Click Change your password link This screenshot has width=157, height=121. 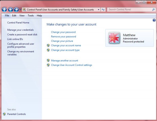click(63, 32)
